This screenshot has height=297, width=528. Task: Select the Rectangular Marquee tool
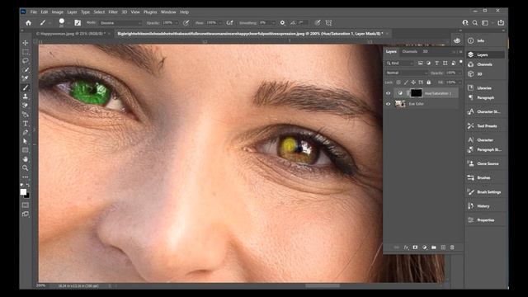pos(26,52)
